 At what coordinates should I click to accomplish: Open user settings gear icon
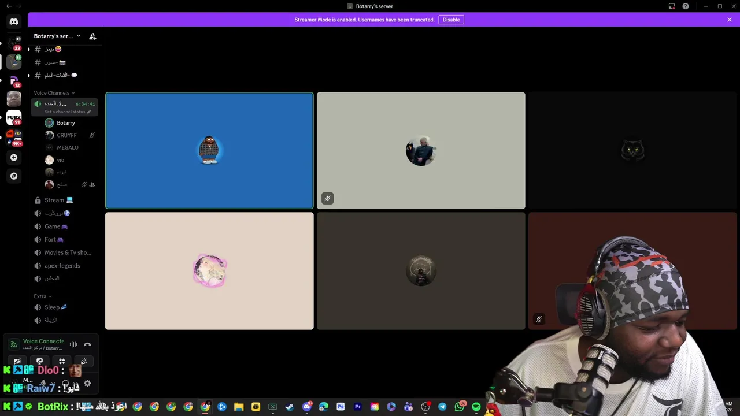[87, 383]
